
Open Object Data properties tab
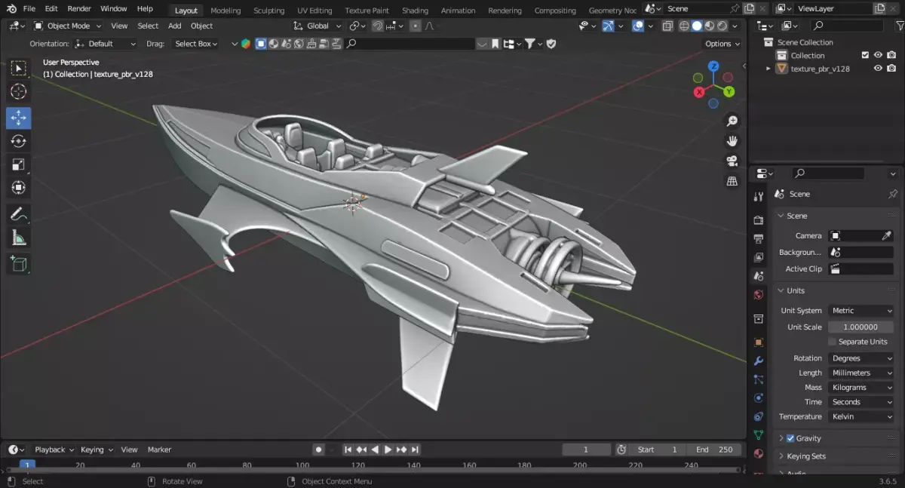[759, 435]
